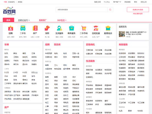Select the 工程车 link

16,57
